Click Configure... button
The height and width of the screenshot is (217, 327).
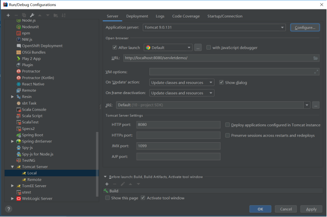pos(305,27)
